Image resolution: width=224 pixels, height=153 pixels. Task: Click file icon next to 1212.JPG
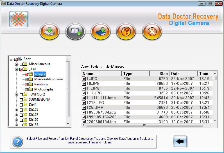pos(84,103)
